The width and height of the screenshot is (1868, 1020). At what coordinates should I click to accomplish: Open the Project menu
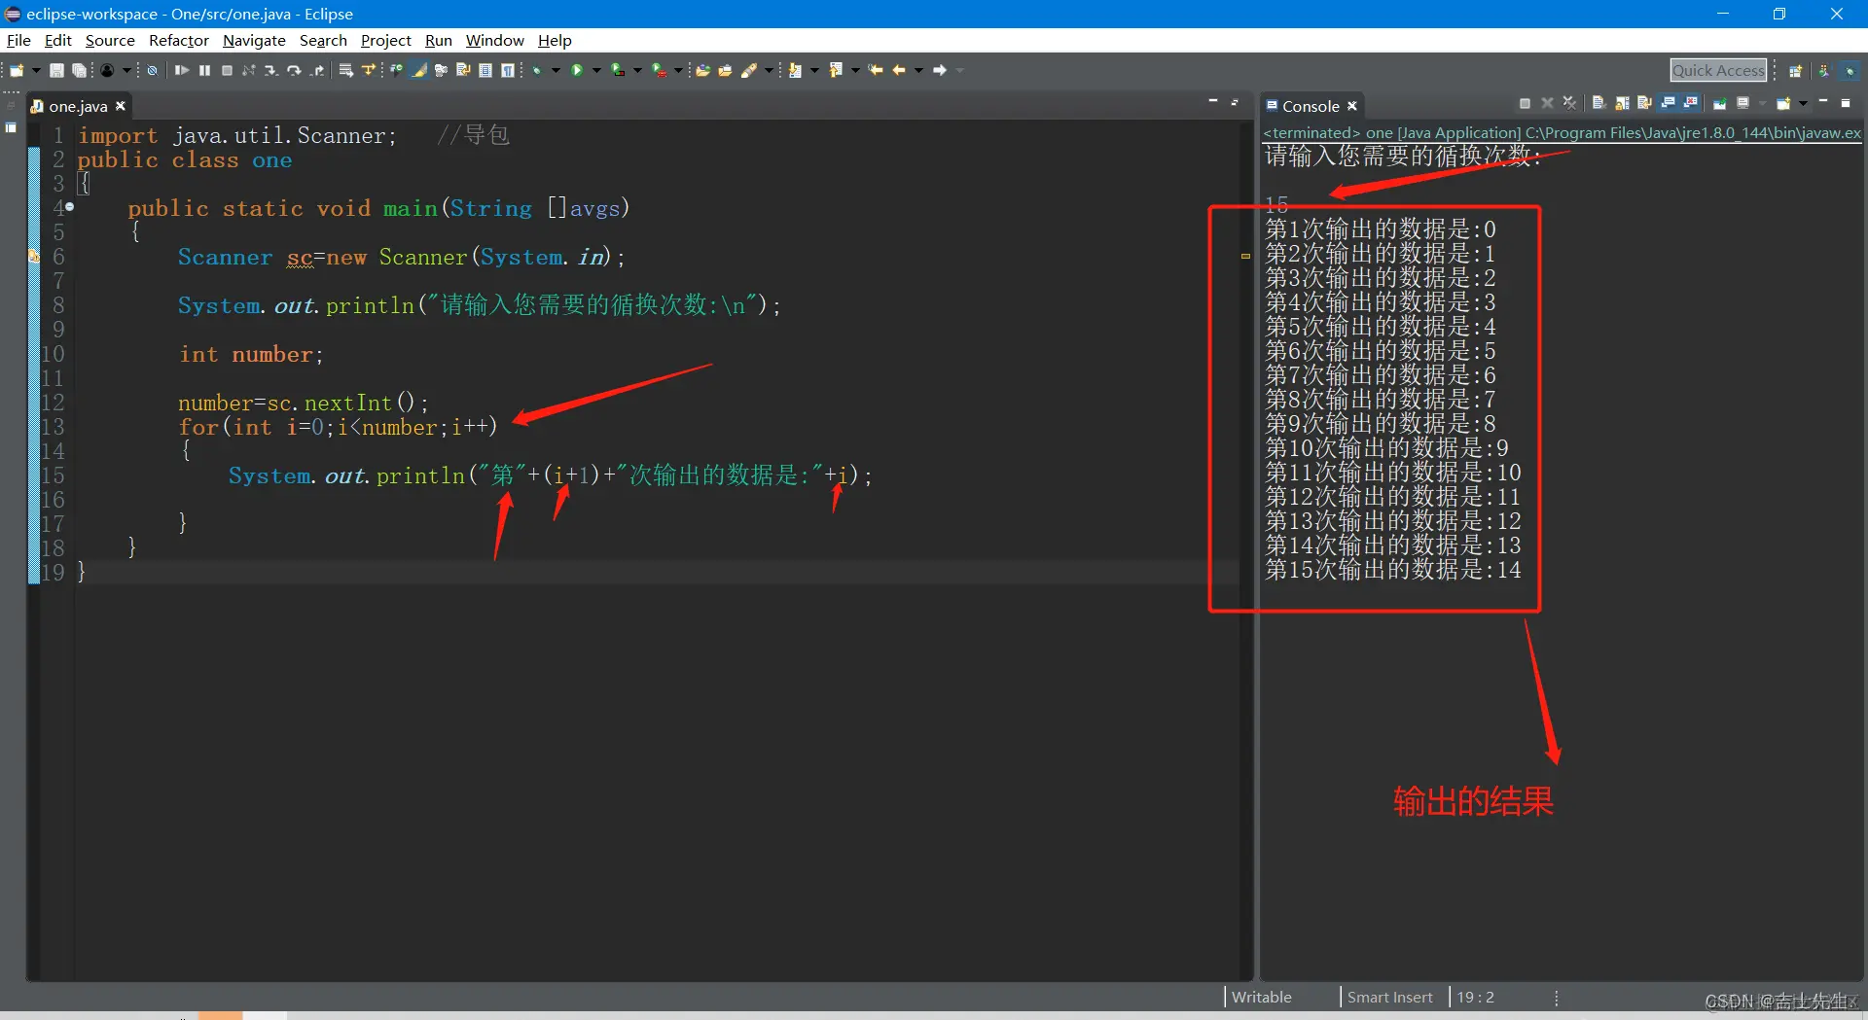386,40
